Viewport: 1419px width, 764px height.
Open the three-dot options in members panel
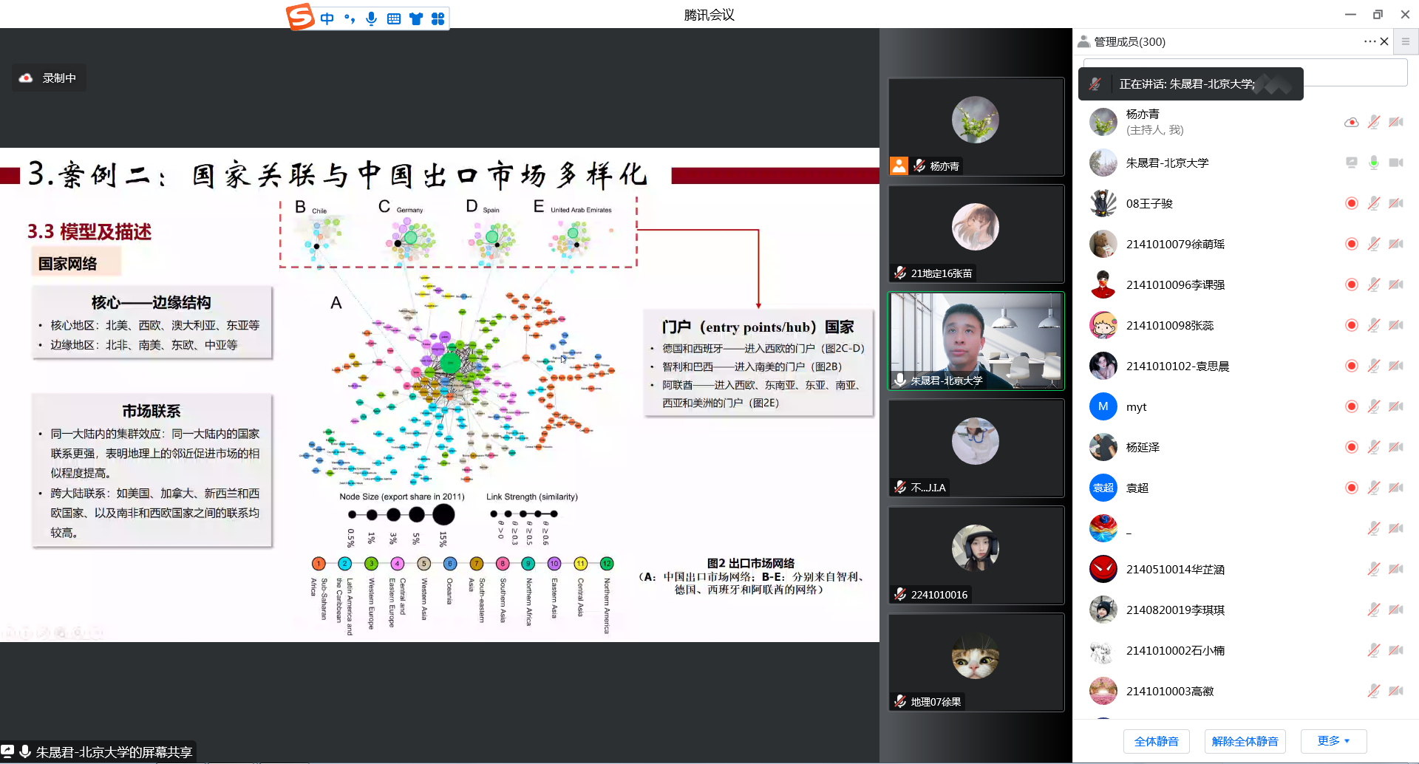click(x=1369, y=41)
